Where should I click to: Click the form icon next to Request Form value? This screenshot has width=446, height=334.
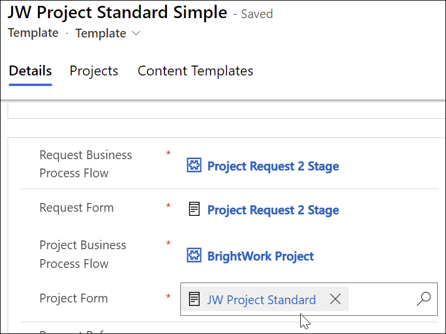tap(194, 209)
